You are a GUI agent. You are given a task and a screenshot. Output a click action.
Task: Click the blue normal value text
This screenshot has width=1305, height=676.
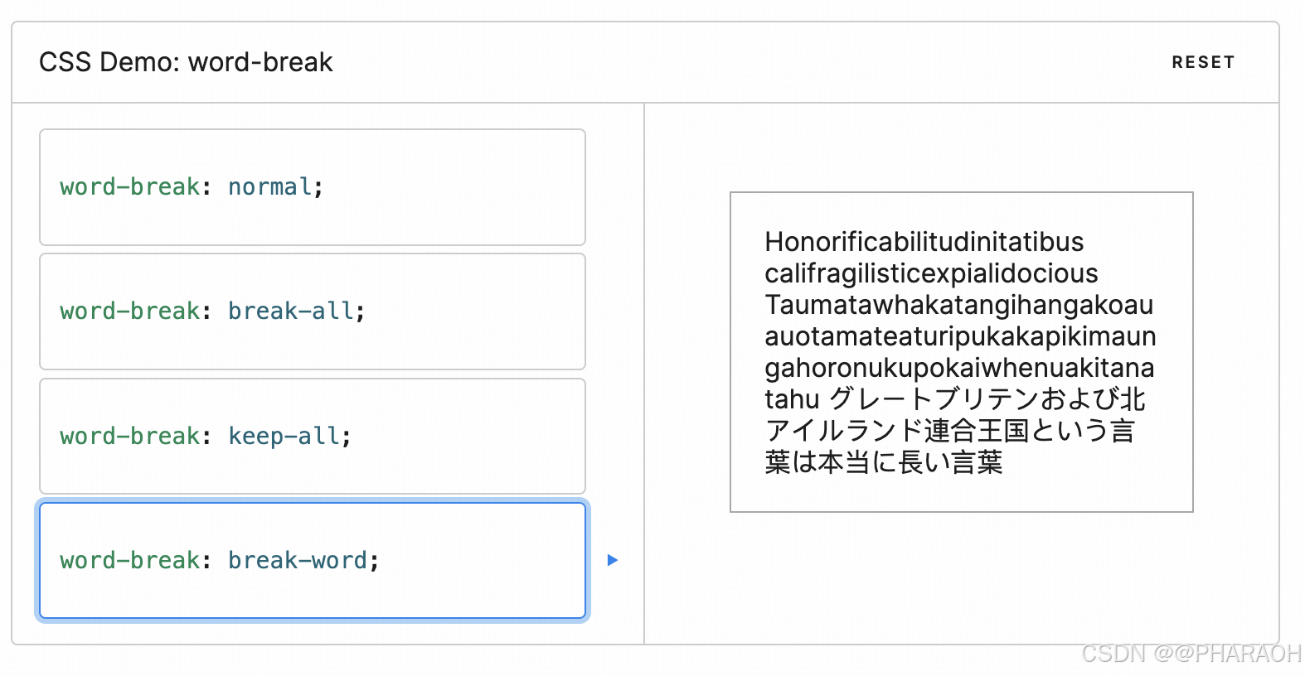click(269, 187)
